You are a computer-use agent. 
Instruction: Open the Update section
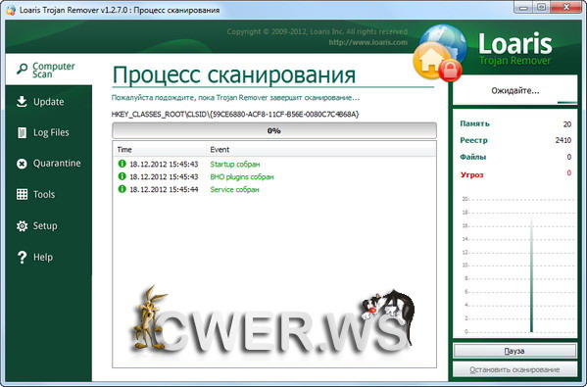point(49,102)
